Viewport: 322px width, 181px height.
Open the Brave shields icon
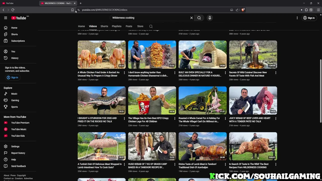(243, 10)
